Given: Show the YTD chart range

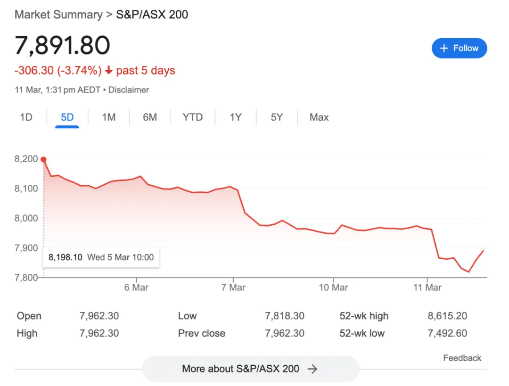Looking at the screenshot, I should pos(192,117).
